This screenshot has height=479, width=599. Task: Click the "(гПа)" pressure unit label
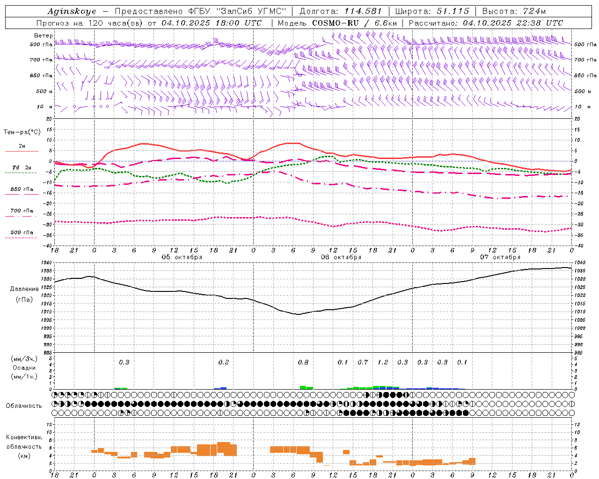point(24,299)
